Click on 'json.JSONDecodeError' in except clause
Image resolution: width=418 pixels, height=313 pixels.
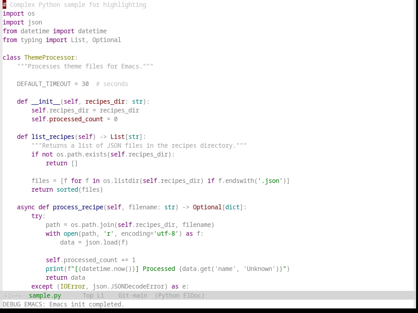128,286
